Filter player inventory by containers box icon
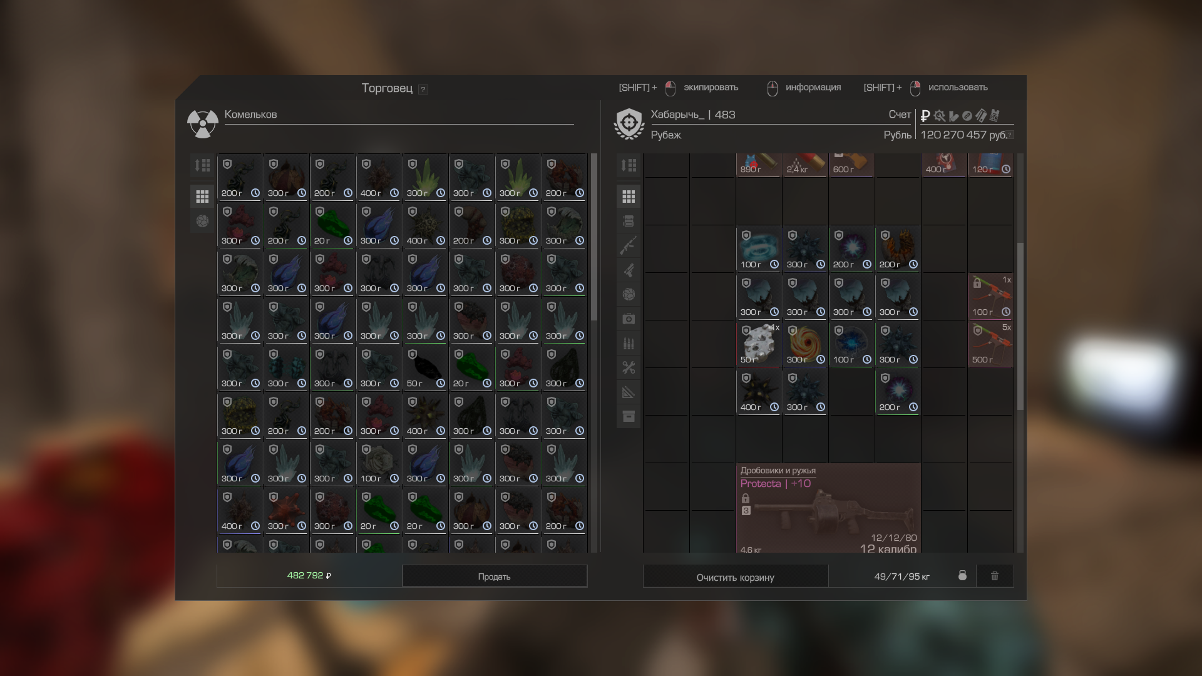 coord(629,416)
